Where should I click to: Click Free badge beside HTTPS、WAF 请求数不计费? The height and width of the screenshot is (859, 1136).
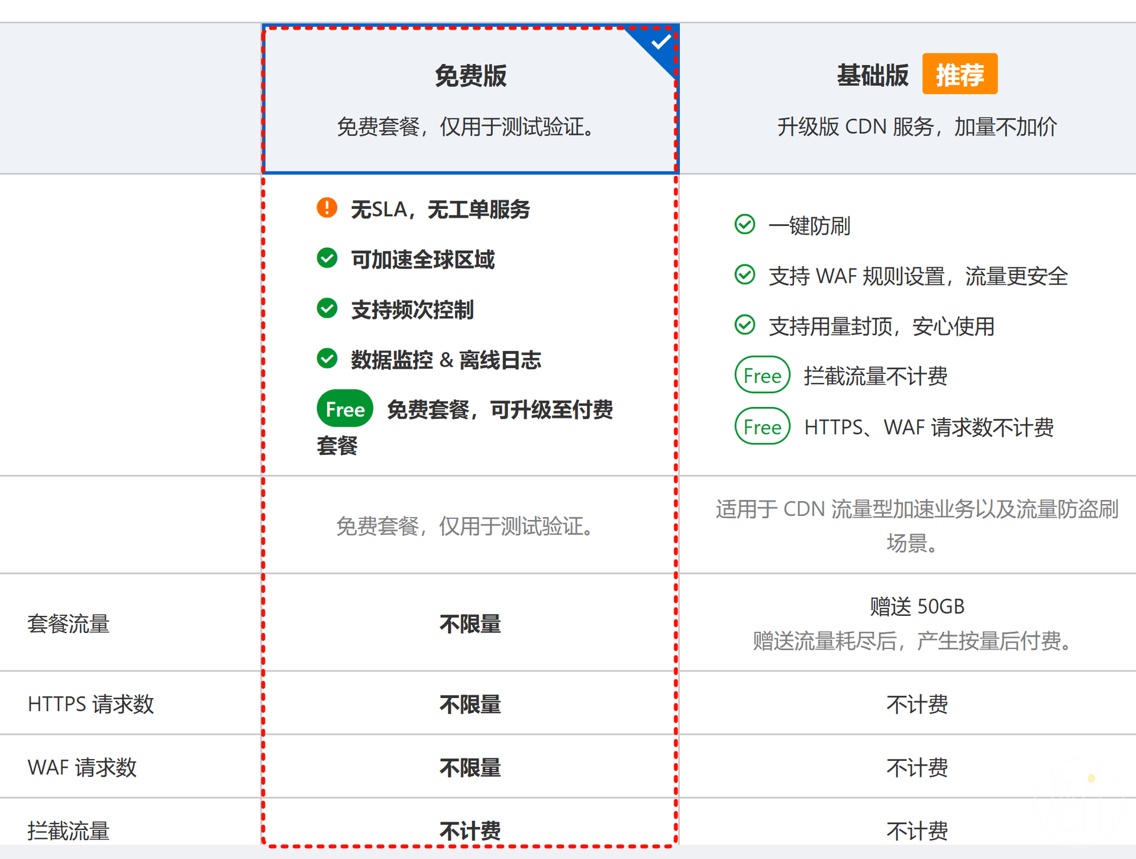click(762, 427)
